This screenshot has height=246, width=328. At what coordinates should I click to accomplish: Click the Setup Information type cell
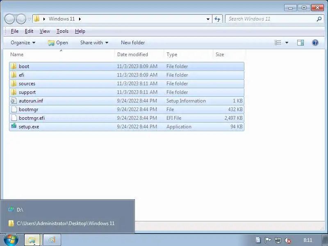point(186,101)
